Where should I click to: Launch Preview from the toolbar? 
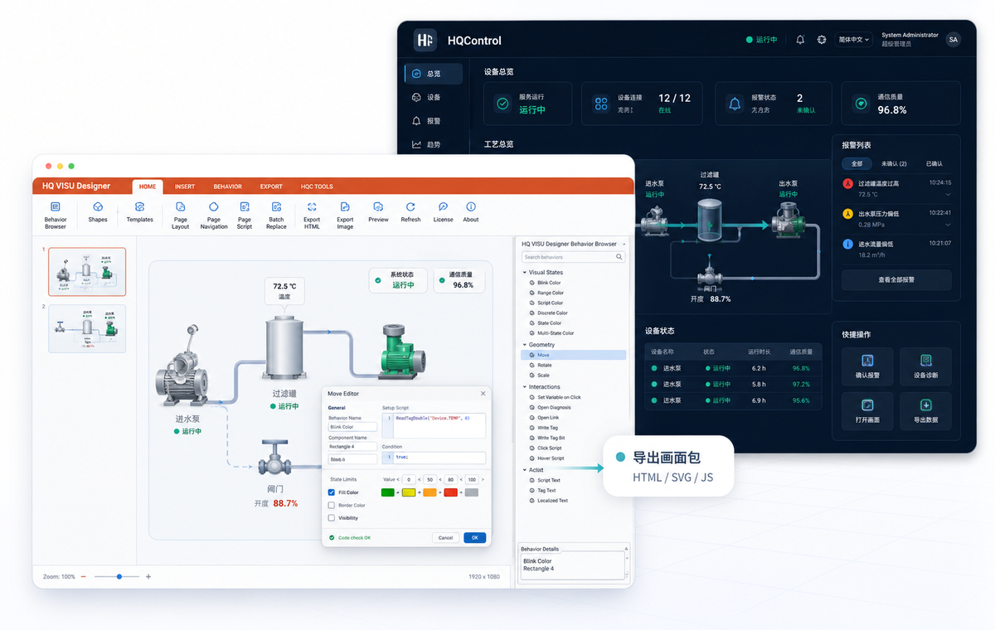378,206
